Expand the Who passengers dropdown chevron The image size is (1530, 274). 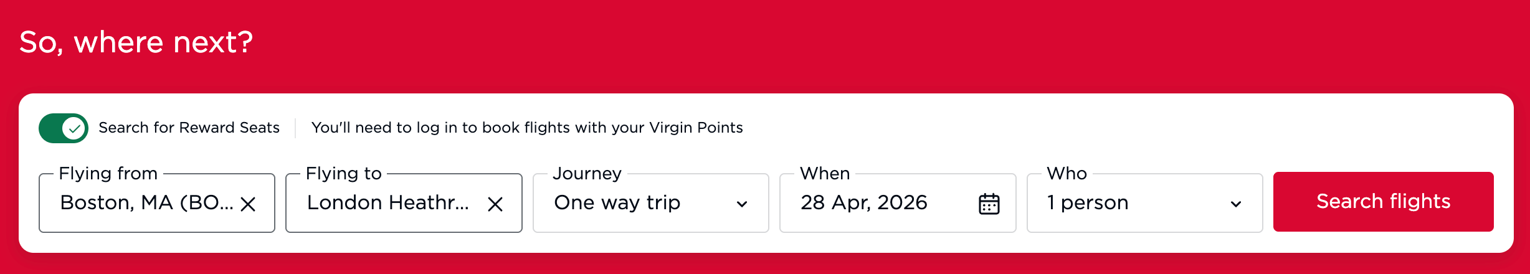point(1236,204)
